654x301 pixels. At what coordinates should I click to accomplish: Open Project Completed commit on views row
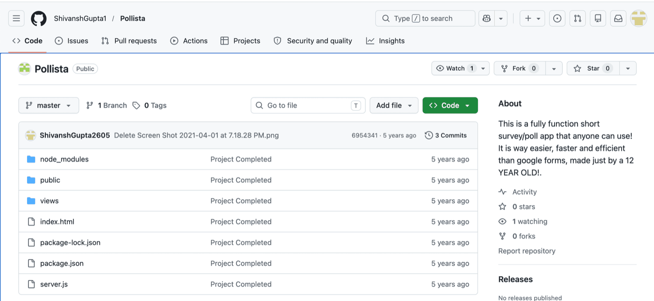click(241, 201)
